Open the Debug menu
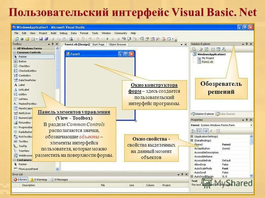Viewport: 265px width, 198px height. [x=63, y=33]
